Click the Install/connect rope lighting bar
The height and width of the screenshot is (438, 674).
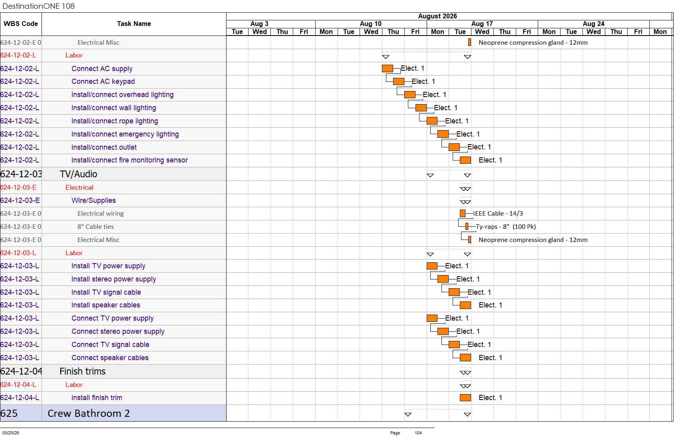(x=432, y=121)
